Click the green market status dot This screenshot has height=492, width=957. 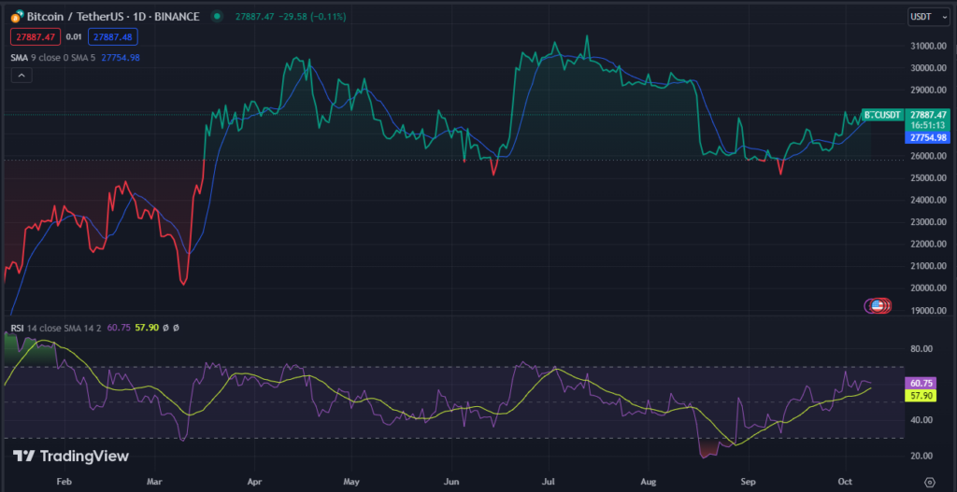click(x=217, y=17)
